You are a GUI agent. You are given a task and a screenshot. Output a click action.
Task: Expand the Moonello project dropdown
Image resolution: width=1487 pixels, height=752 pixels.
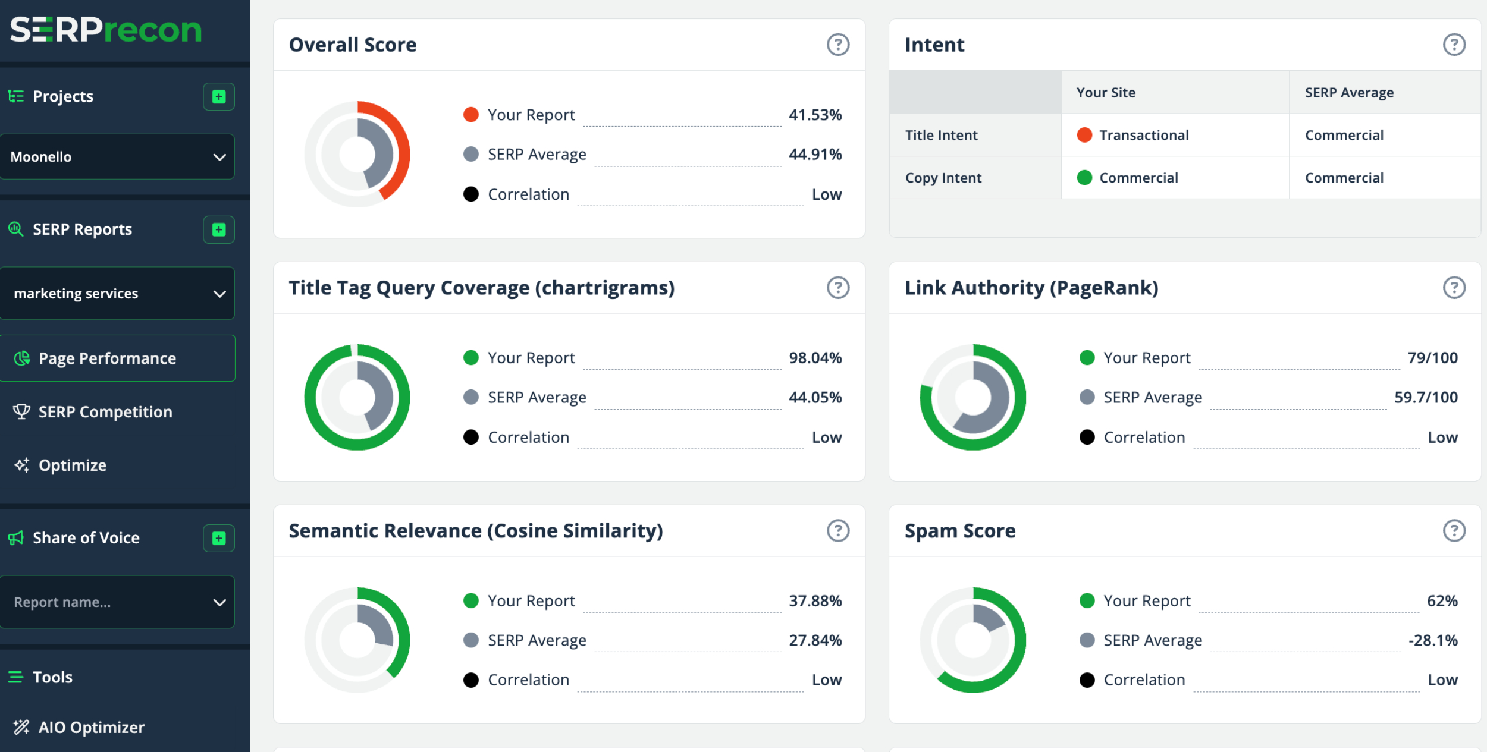tap(117, 157)
